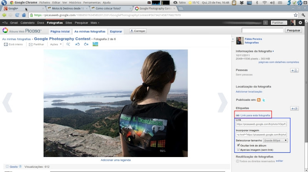Image resolution: width=308 pixels, height=172 pixels.
Task: Click the Blogger publish icon
Action: pos(259,100)
